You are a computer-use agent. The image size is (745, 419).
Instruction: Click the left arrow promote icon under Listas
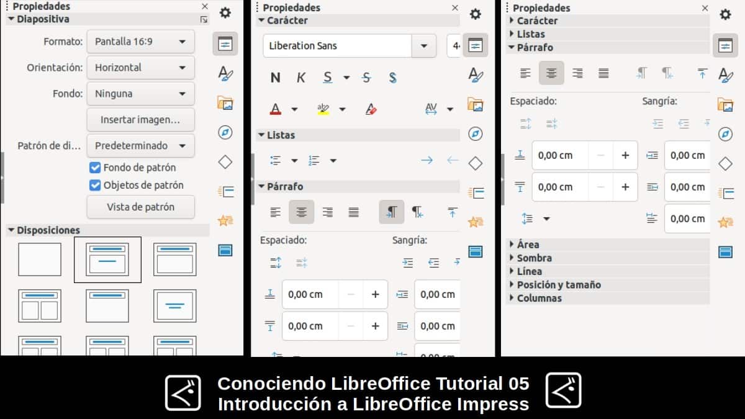[x=453, y=161]
